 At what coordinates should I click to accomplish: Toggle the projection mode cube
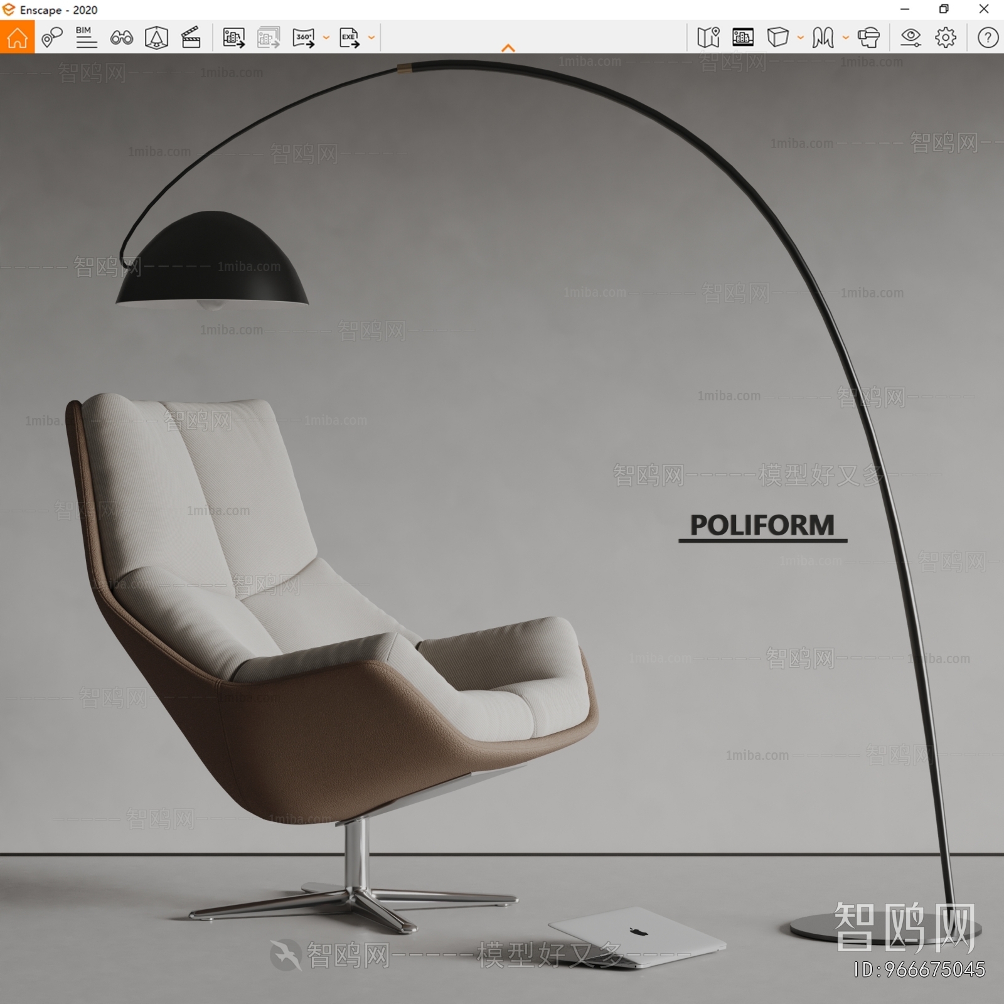tap(777, 38)
